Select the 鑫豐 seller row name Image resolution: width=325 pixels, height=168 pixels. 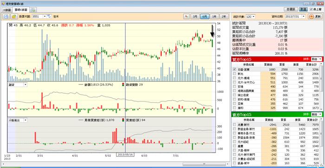(x=240, y=146)
